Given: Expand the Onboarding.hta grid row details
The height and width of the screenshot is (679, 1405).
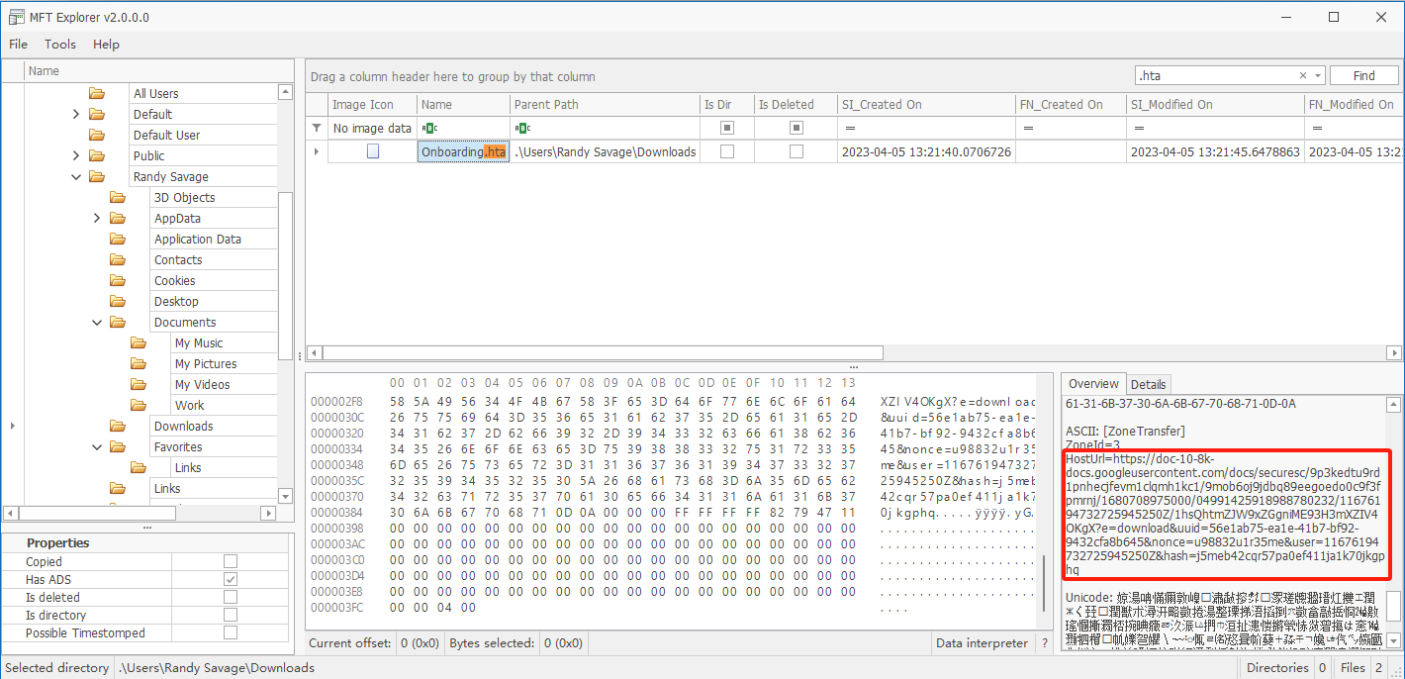Looking at the screenshot, I should click(x=317, y=151).
